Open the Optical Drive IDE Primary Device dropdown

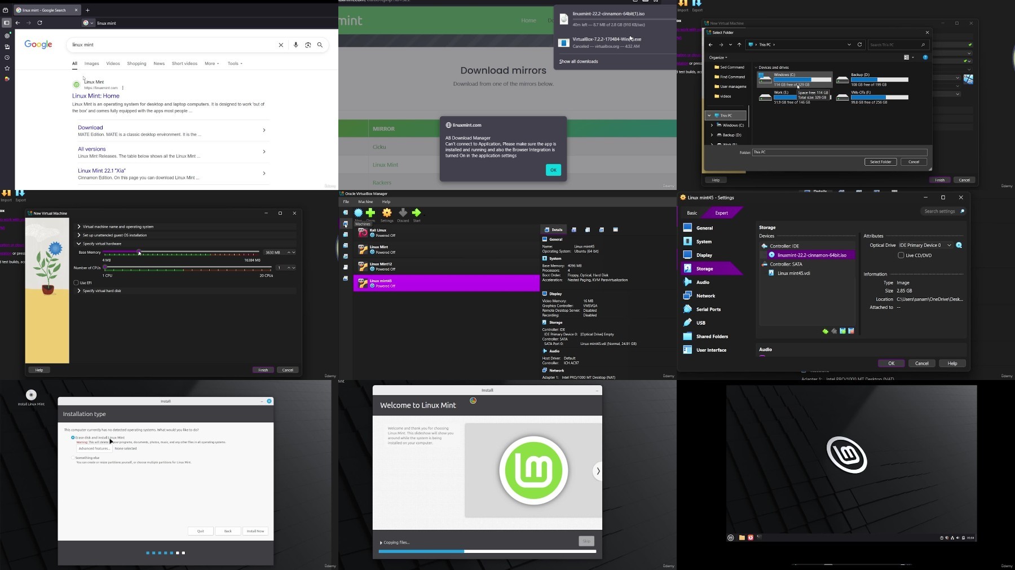pos(925,245)
